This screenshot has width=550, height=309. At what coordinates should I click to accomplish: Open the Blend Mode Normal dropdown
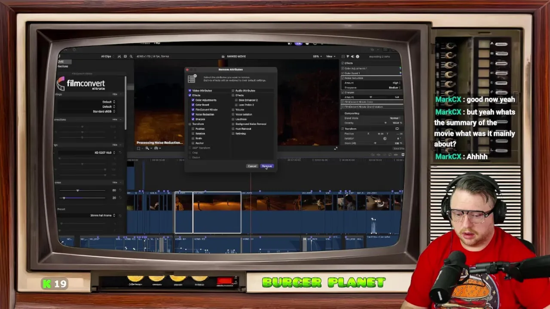click(x=395, y=118)
